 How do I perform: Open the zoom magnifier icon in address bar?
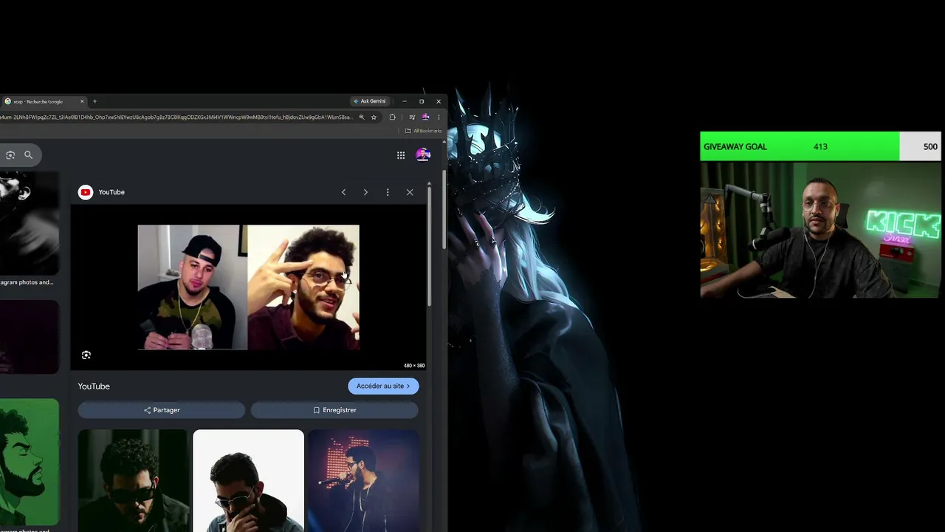pos(362,117)
